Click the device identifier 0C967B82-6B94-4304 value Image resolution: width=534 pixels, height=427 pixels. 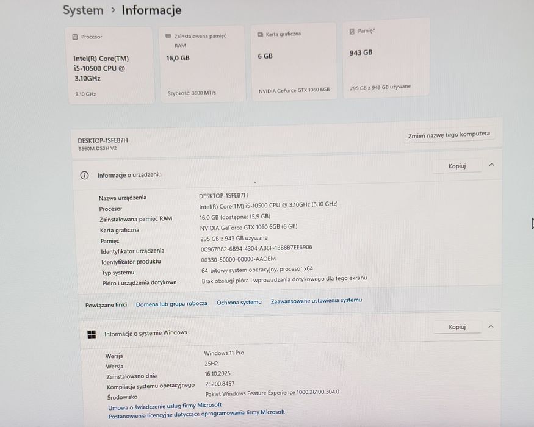(256, 248)
